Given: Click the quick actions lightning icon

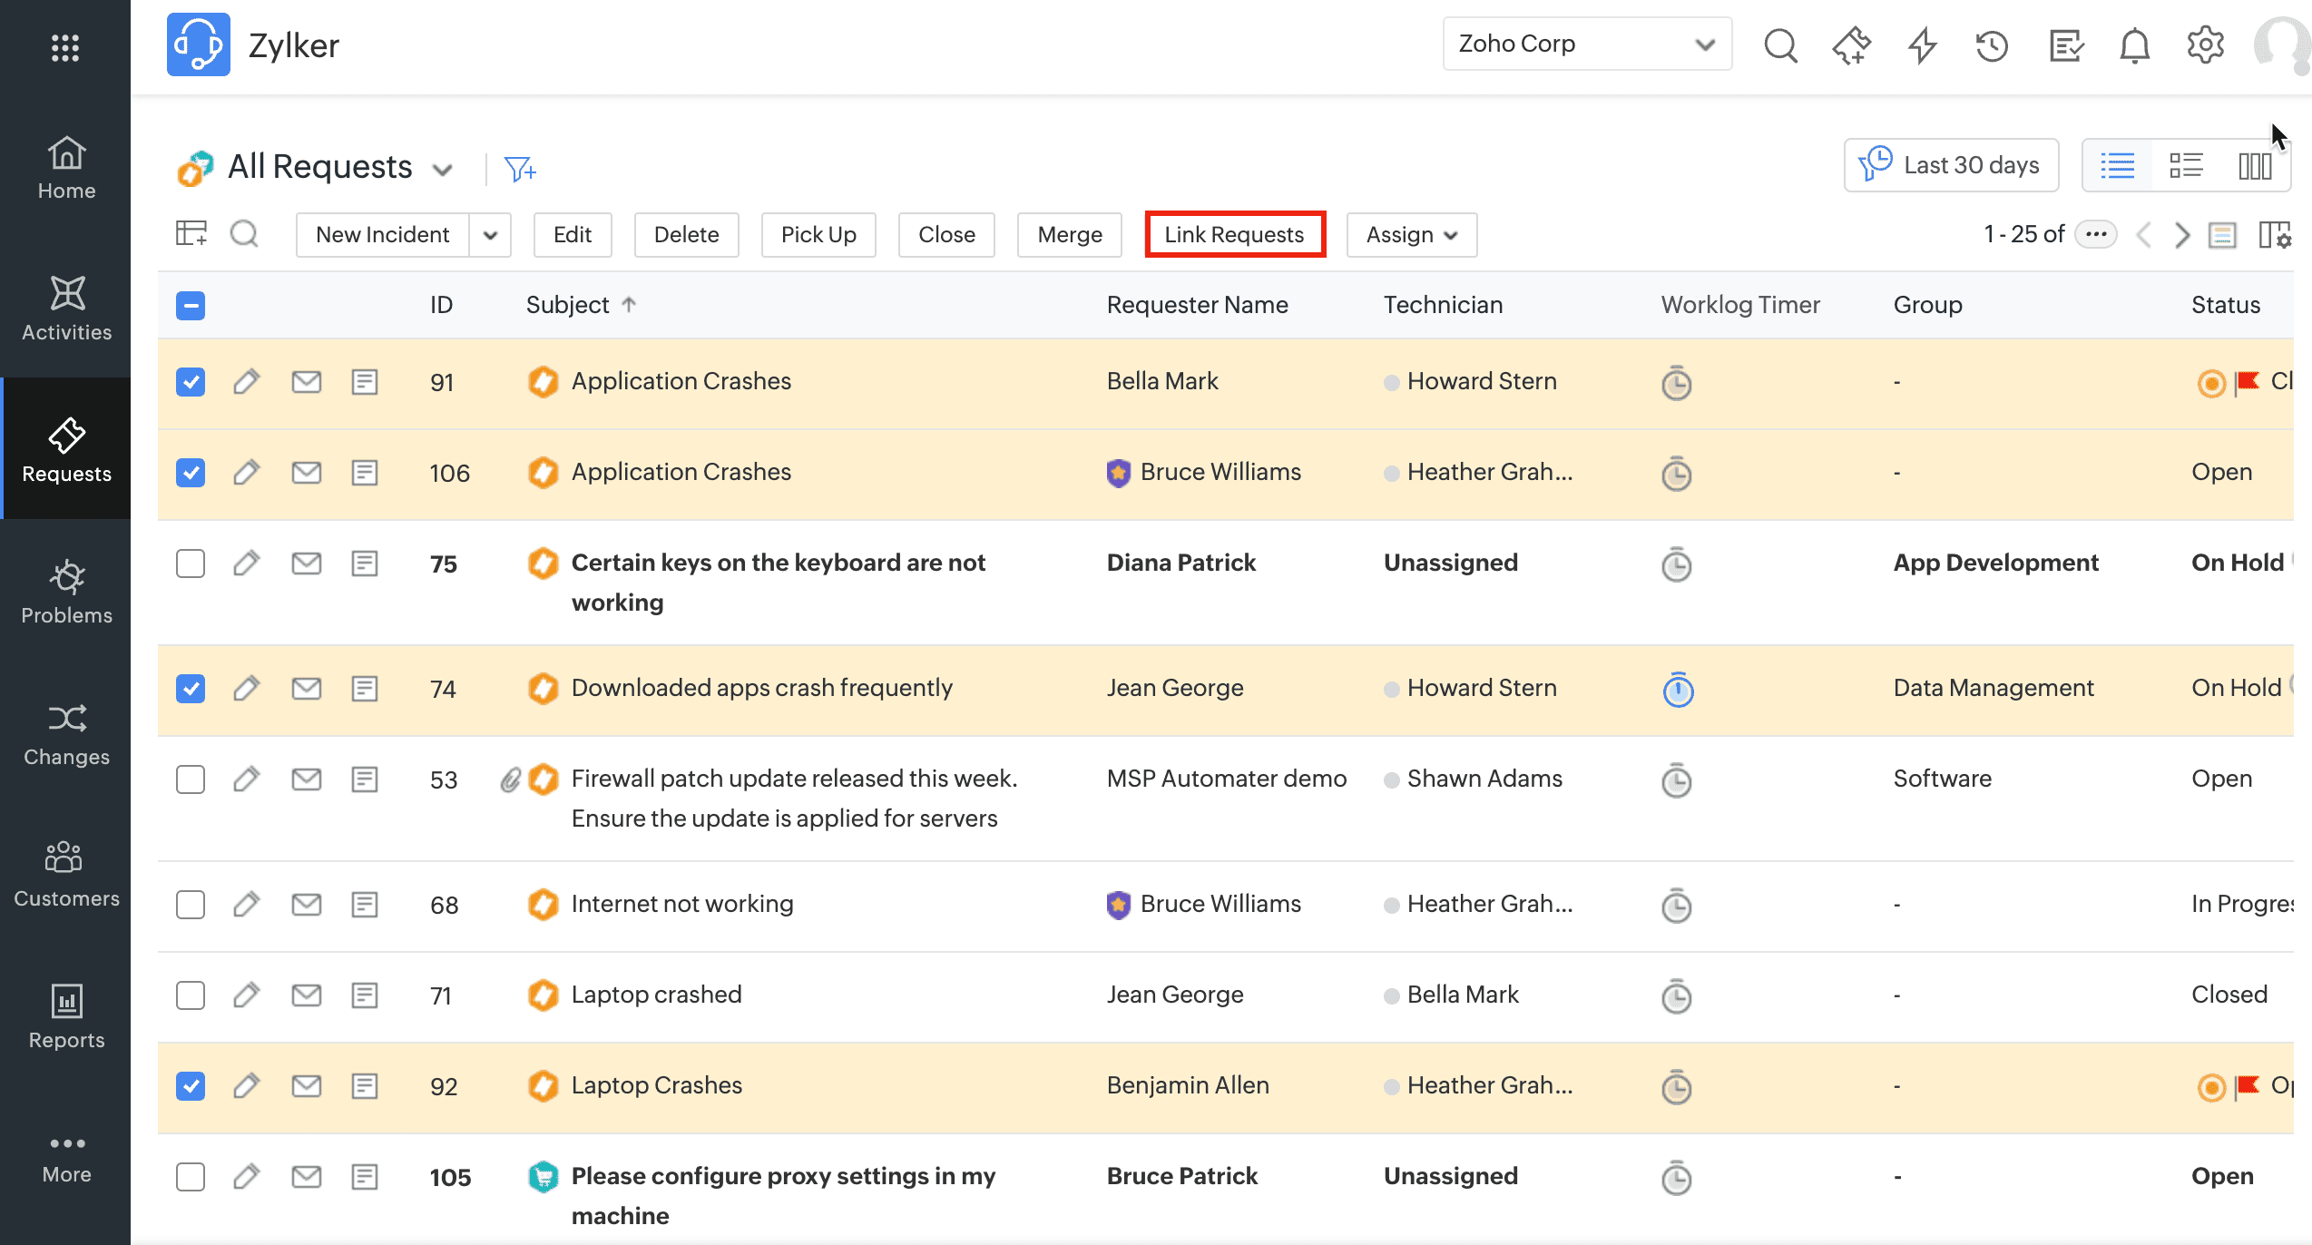Looking at the screenshot, I should [x=1922, y=44].
